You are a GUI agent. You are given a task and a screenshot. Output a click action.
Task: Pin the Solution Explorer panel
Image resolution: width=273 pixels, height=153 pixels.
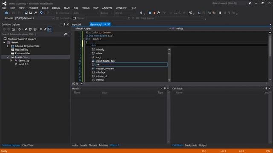pos(64,24)
